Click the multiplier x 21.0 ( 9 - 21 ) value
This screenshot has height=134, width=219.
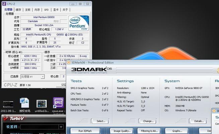[x=30, y=60]
